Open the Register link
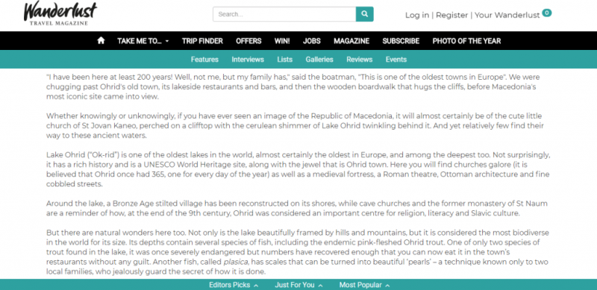This screenshot has height=290, width=597. pos(452,15)
